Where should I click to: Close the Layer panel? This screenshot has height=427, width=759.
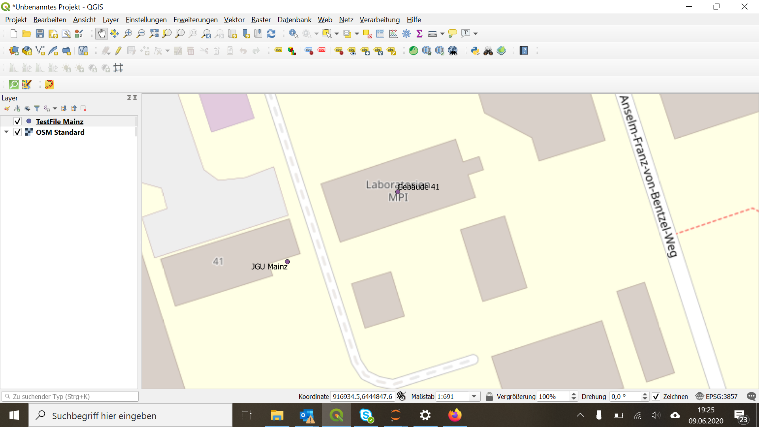tap(135, 98)
